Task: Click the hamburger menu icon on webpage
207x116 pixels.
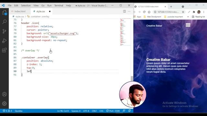Action: click(188, 25)
